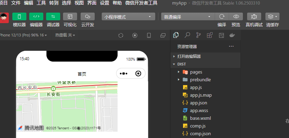
Task: Open the 可视化 visual layout button
Action: [70, 16]
